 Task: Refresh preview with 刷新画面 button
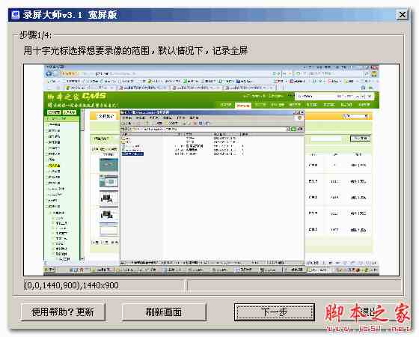tap(164, 312)
